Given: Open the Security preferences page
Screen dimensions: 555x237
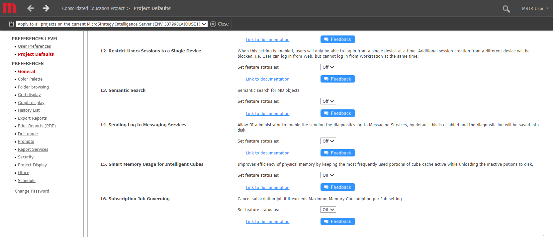Looking at the screenshot, I should tap(26, 157).
